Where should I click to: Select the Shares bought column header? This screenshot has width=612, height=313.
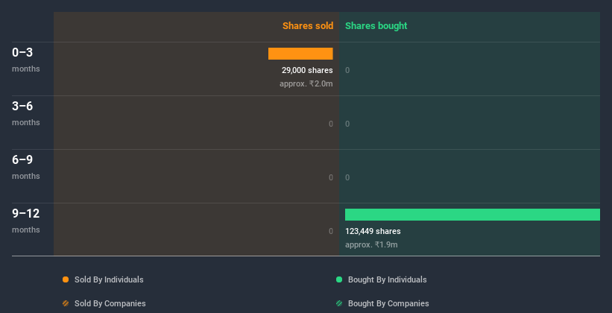tap(376, 26)
